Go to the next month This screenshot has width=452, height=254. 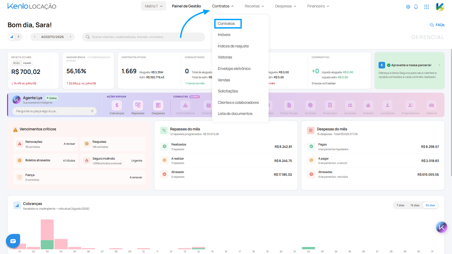pyautogui.click(x=70, y=37)
